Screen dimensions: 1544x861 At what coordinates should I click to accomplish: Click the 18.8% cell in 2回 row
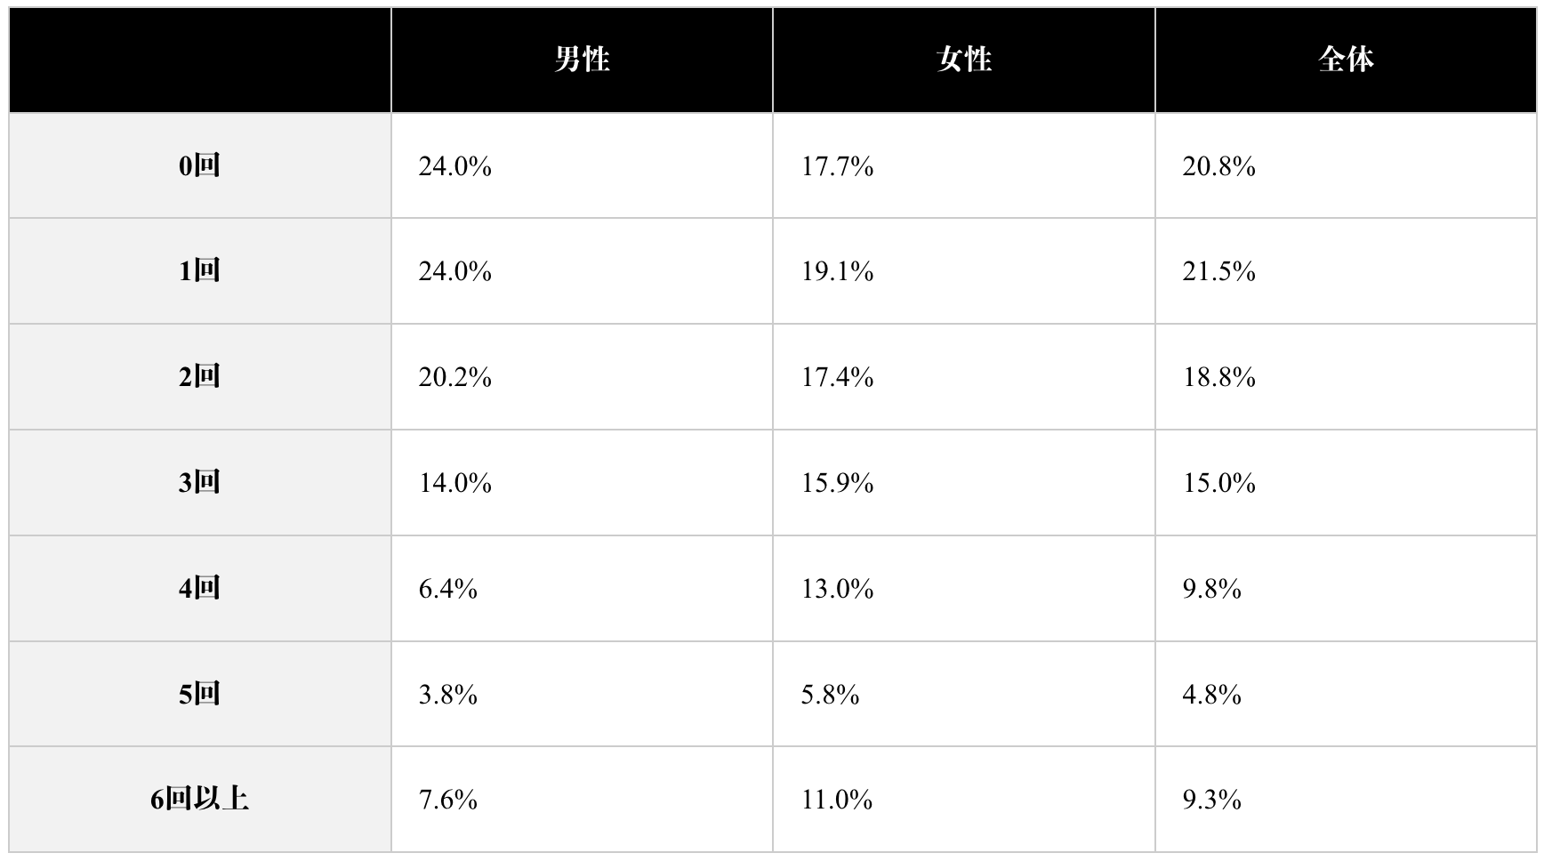coord(1218,377)
